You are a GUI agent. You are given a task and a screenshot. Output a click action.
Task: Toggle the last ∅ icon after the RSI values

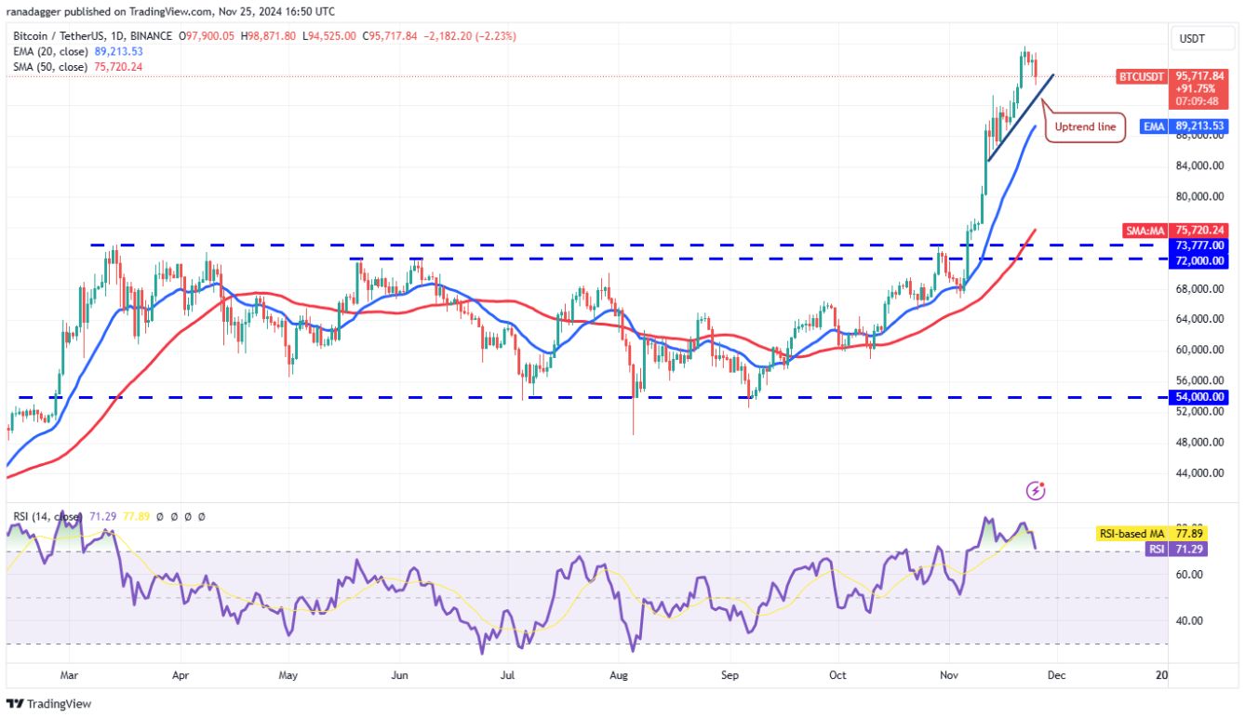[x=202, y=515]
